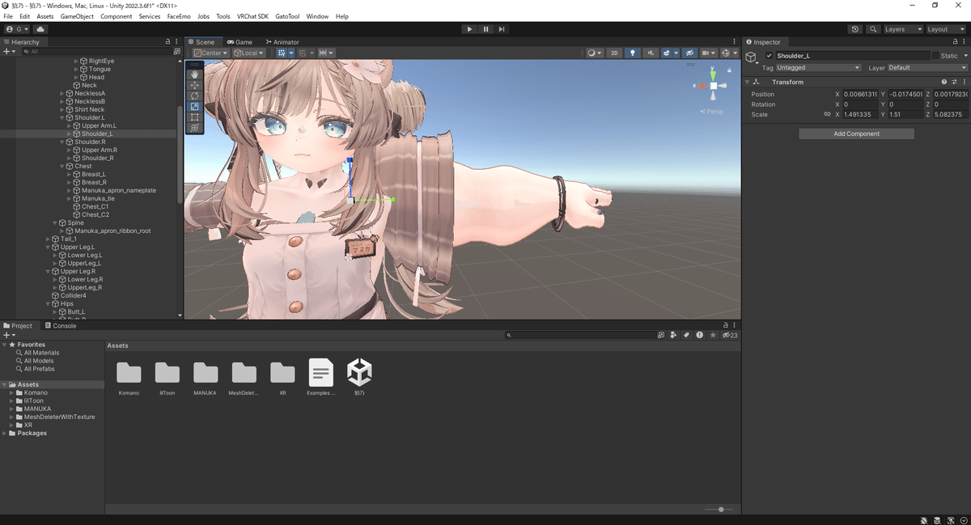Open Project search in Unity Search icon
The height and width of the screenshot is (525, 971).
click(x=661, y=335)
